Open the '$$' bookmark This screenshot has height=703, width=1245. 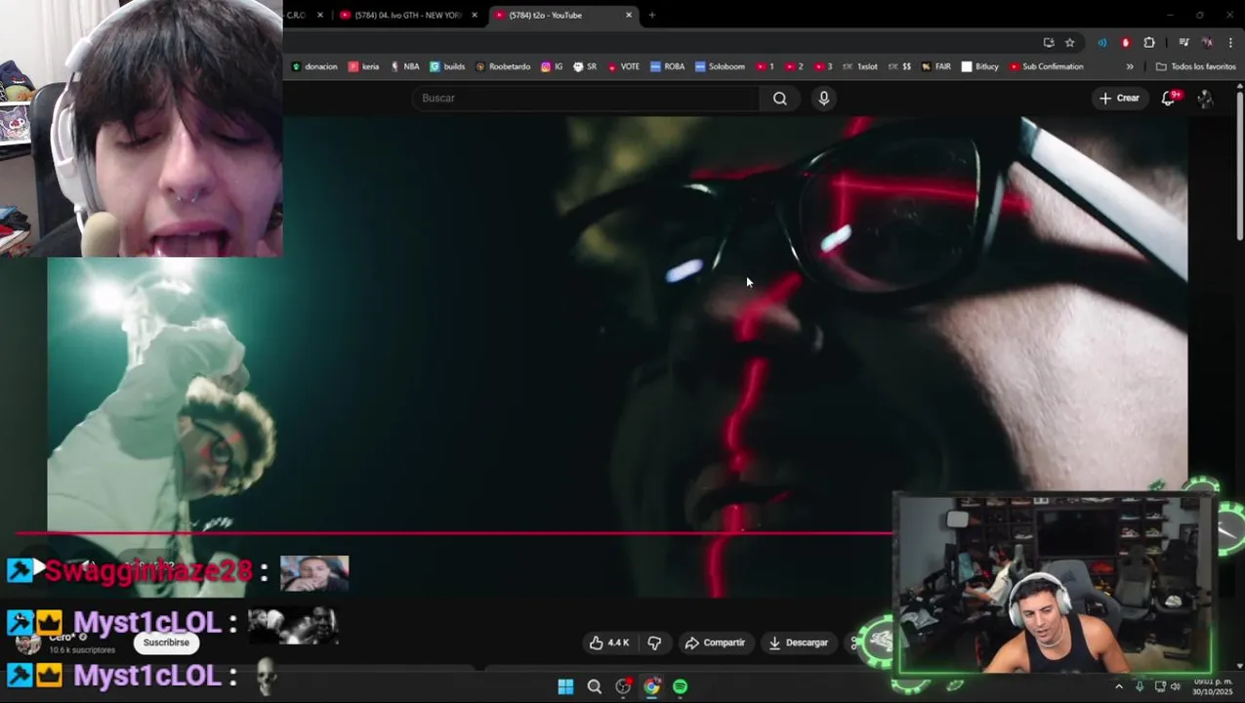(x=900, y=66)
